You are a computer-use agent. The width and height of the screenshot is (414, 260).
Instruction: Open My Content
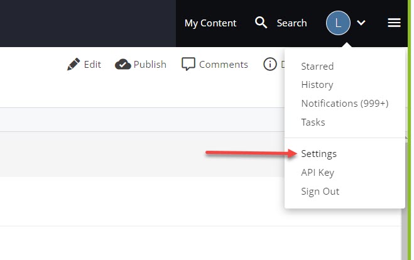click(210, 23)
